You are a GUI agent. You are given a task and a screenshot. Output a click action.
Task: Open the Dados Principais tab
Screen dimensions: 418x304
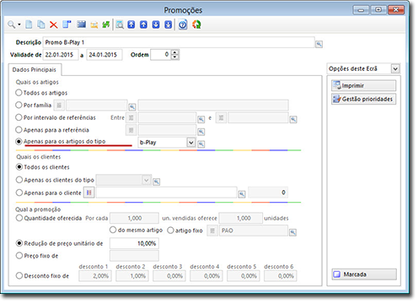pos(35,70)
